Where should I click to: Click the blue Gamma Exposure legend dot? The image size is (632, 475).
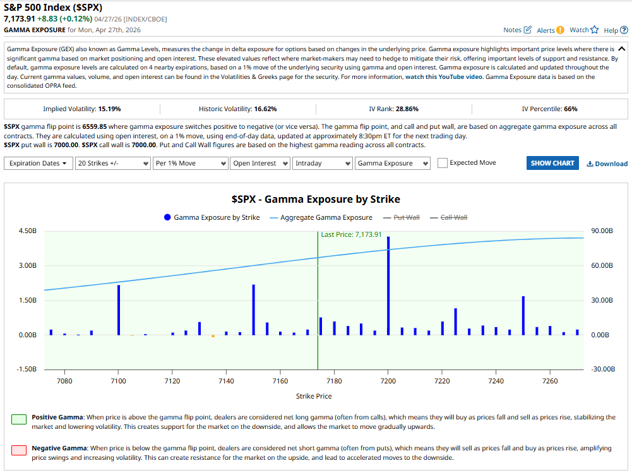pyautogui.click(x=167, y=217)
